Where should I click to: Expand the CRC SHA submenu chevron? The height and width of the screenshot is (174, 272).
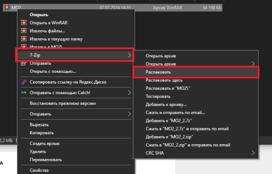[x=253, y=153]
